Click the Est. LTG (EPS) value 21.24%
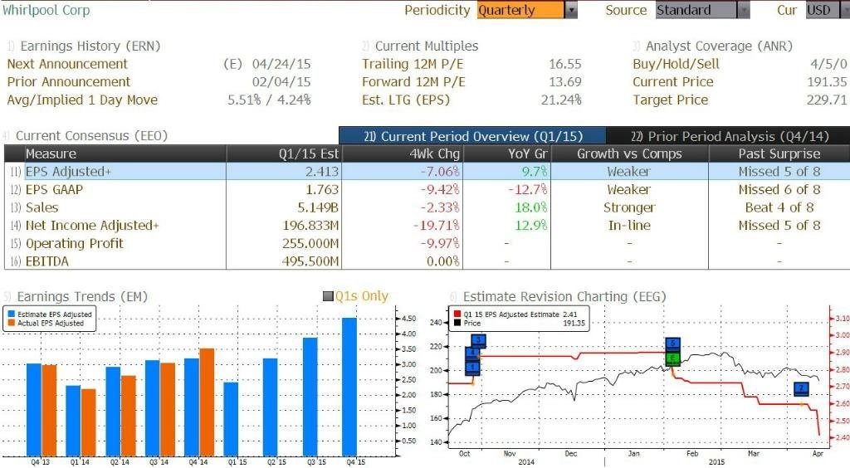The width and height of the screenshot is (850, 468). click(x=561, y=100)
